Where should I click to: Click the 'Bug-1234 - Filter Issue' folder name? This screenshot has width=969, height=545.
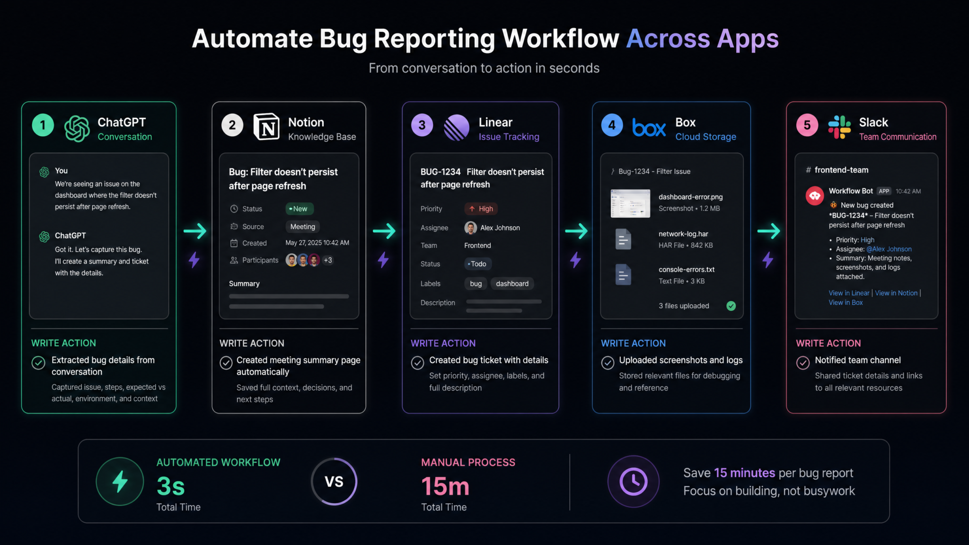pyautogui.click(x=654, y=171)
